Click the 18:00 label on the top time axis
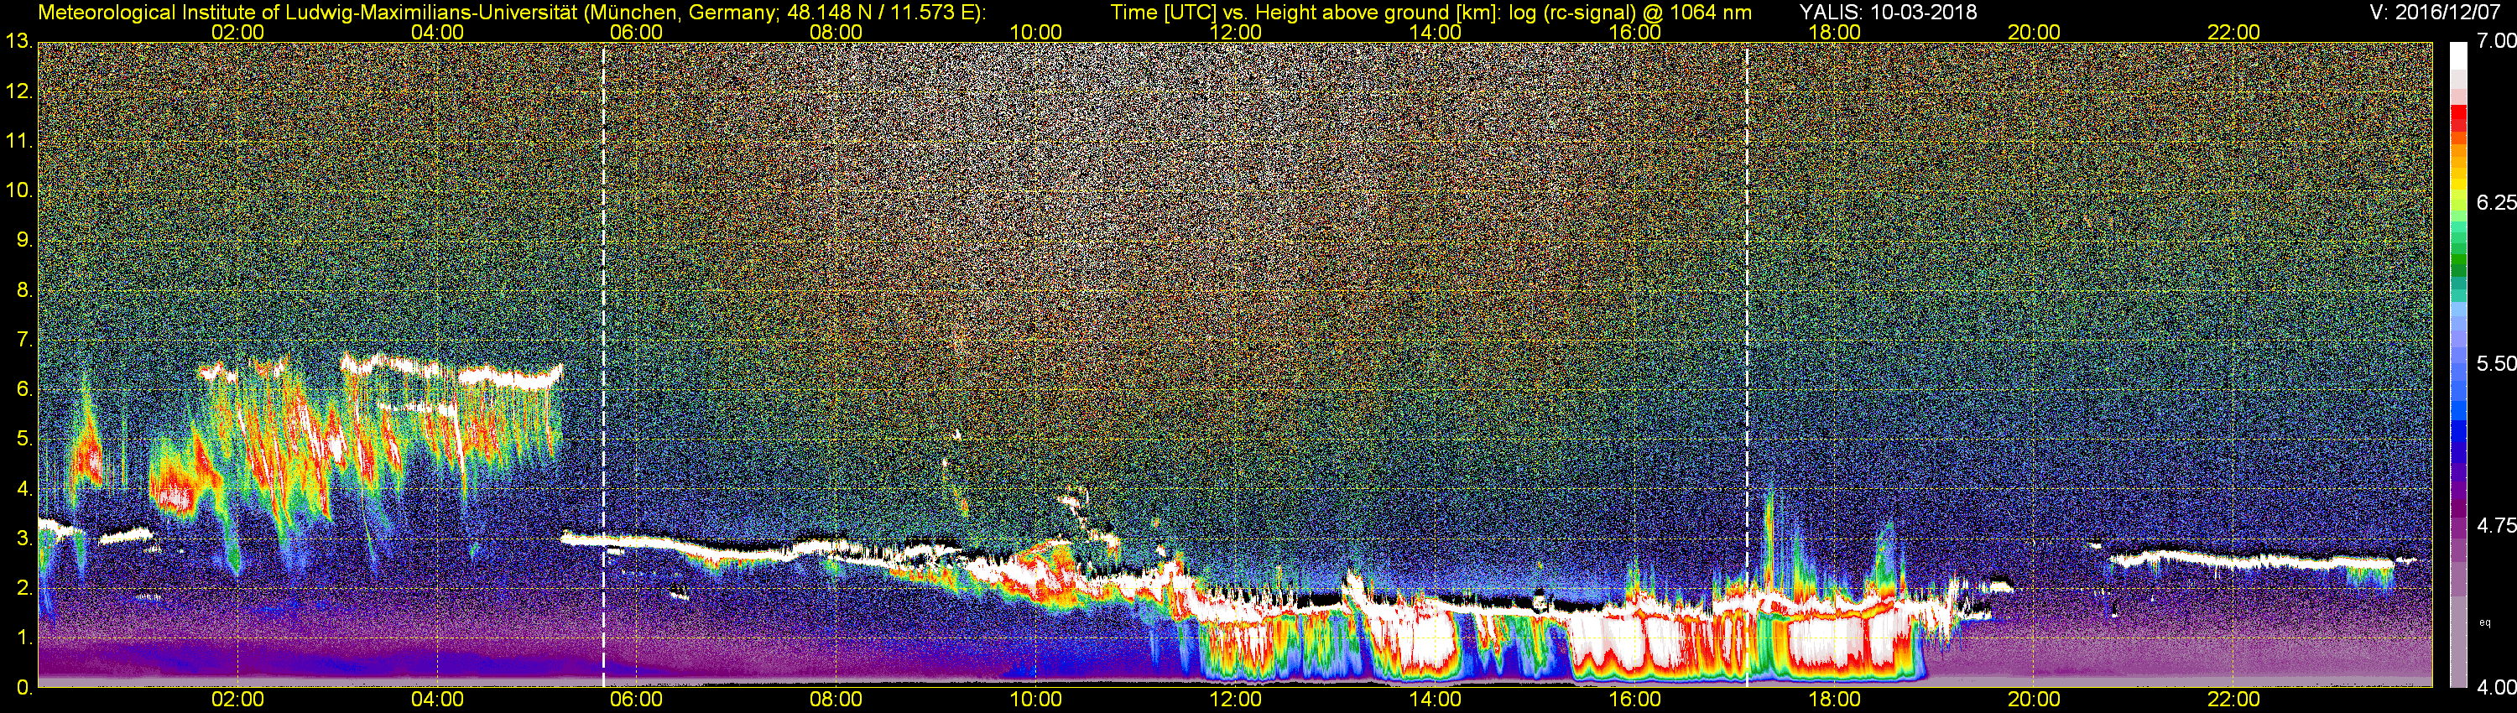 pyautogui.click(x=1834, y=32)
